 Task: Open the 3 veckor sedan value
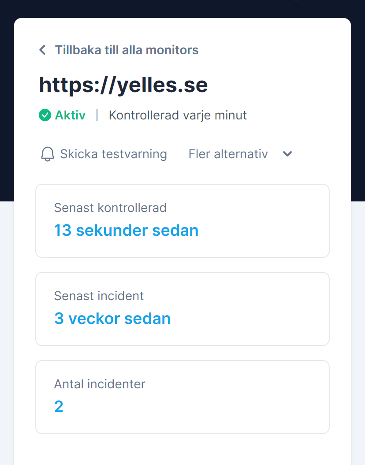click(112, 318)
